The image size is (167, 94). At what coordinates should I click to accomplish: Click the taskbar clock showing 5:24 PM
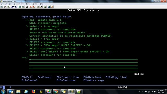(x=161, y=92)
